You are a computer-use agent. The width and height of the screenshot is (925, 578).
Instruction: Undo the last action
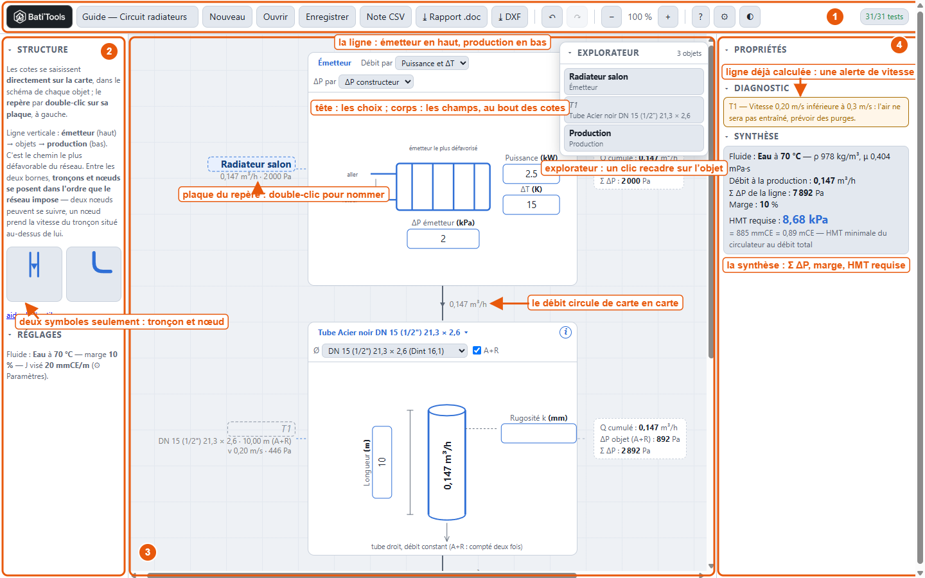[x=552, y=17]
